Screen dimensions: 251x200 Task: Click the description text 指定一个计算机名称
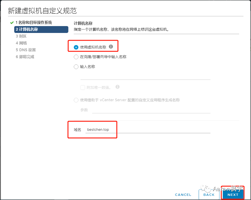coord(121,30)
